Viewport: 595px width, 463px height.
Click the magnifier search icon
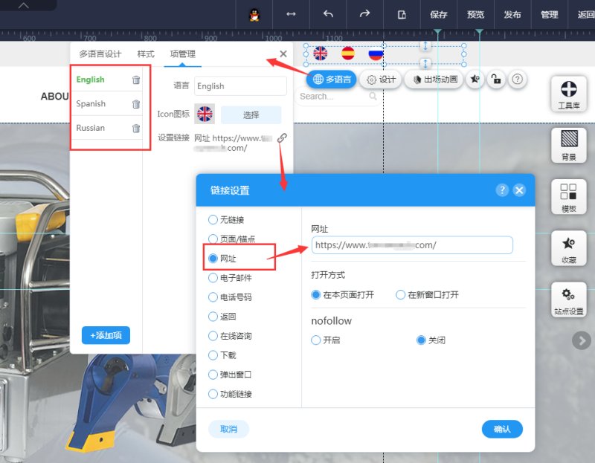click(x=373, y=97)
